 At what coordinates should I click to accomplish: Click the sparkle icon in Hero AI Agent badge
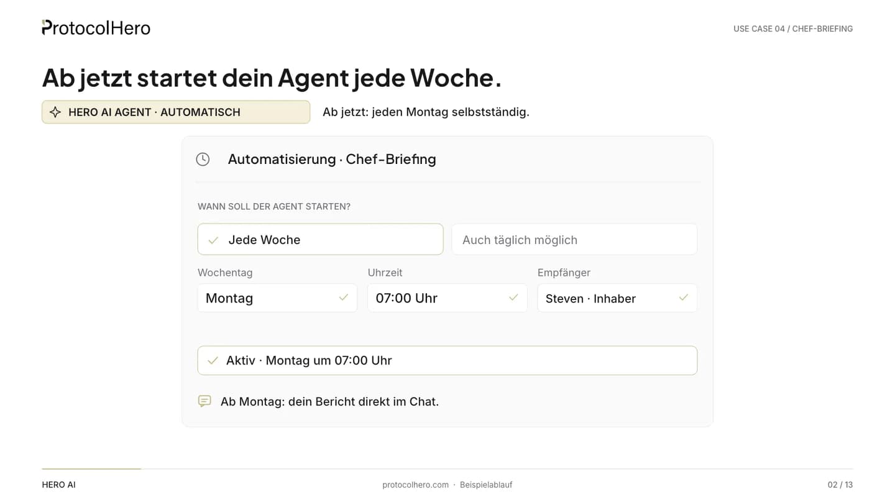[55, 112]
